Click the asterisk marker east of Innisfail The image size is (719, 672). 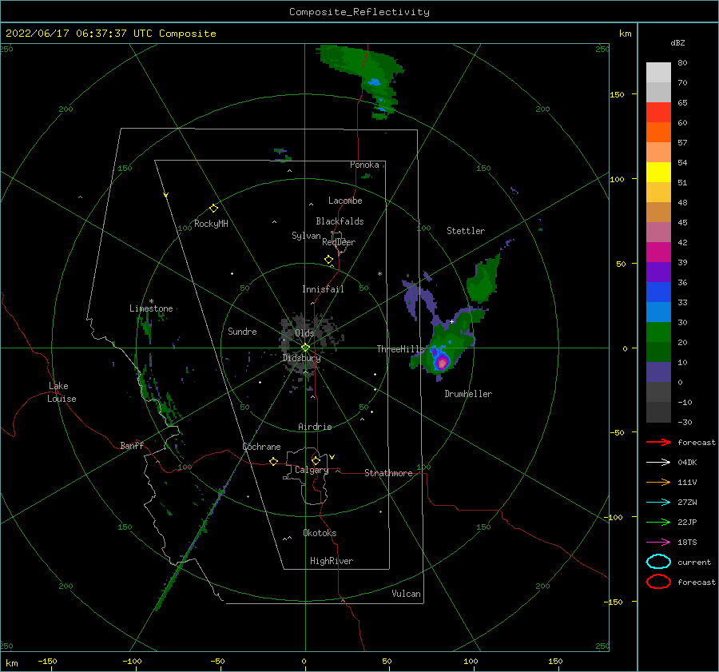[x=379, y=274]
